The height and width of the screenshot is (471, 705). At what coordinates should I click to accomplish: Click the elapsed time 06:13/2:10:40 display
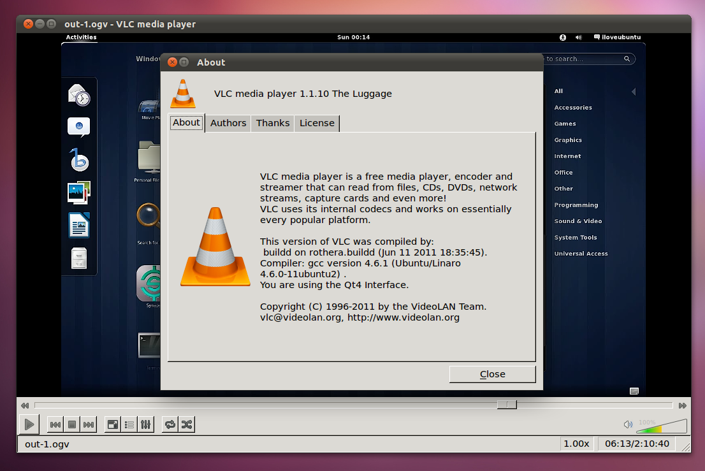point(637,444)
